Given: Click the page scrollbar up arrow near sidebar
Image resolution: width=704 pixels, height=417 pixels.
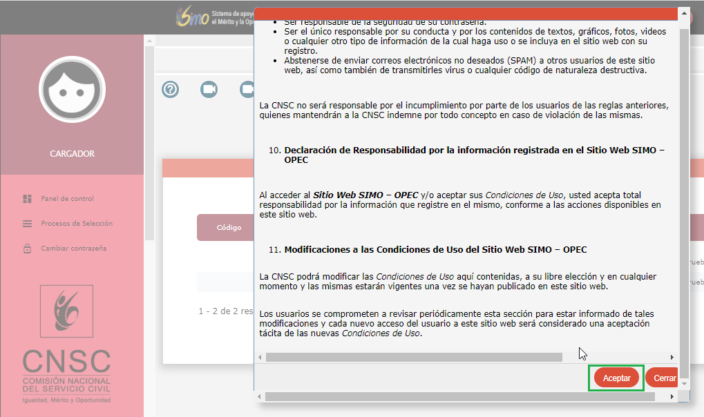Looking at the screenshot, I should (149, 41).
